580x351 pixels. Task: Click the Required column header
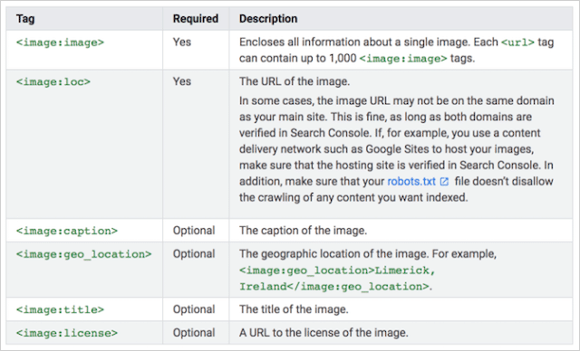tap(196, 19)
